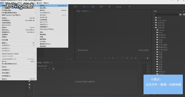This screenshot has width=185, height=97.
Task: Choose HD 彩条... menu item
Action: [x=52, y=41]
